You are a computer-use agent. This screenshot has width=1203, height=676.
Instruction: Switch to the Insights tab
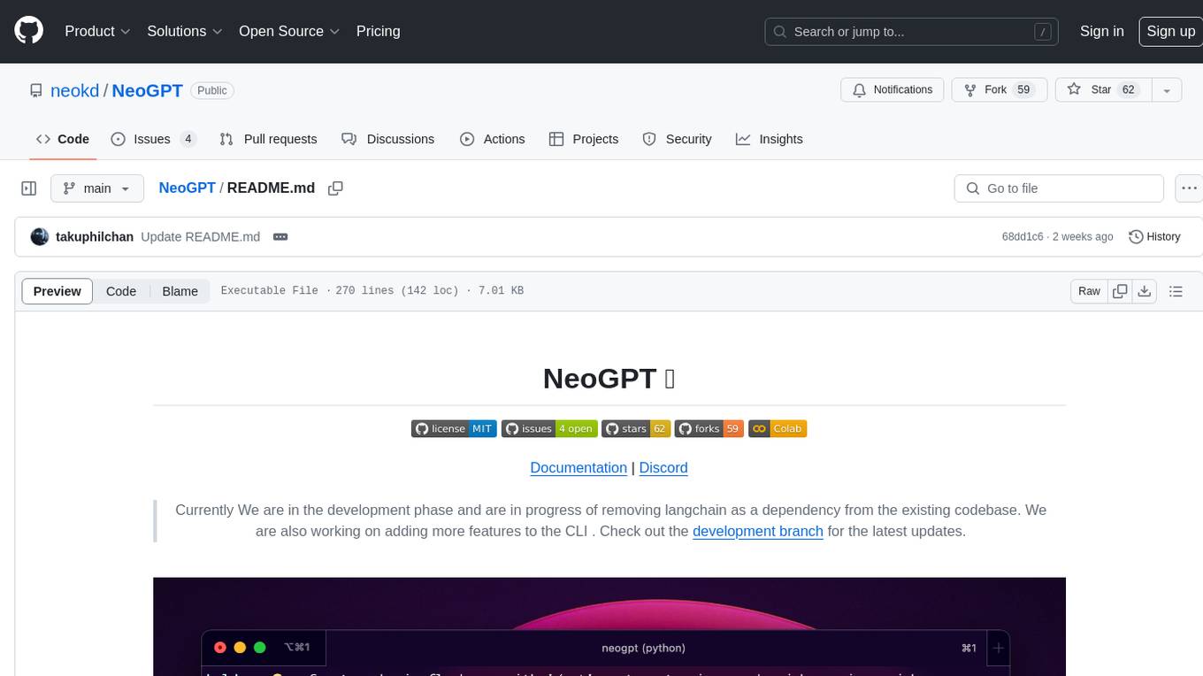[770, 139]
